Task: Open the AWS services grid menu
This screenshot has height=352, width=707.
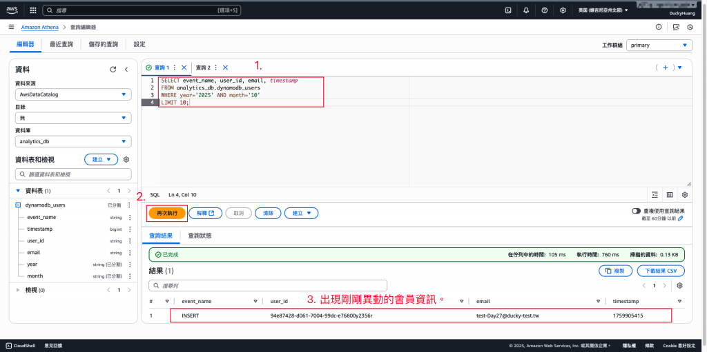Action: (33, 10)
